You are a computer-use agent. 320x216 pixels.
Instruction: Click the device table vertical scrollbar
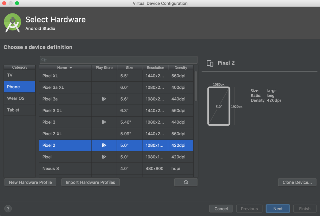[196, 86]
